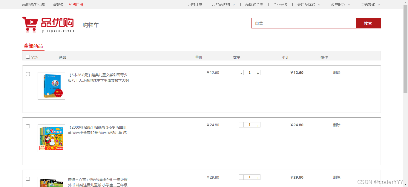The width and height of the screenshot is (408, 187).
Task: Click the Pinyou shopping cart logo
Action: [x=48, y=25]
